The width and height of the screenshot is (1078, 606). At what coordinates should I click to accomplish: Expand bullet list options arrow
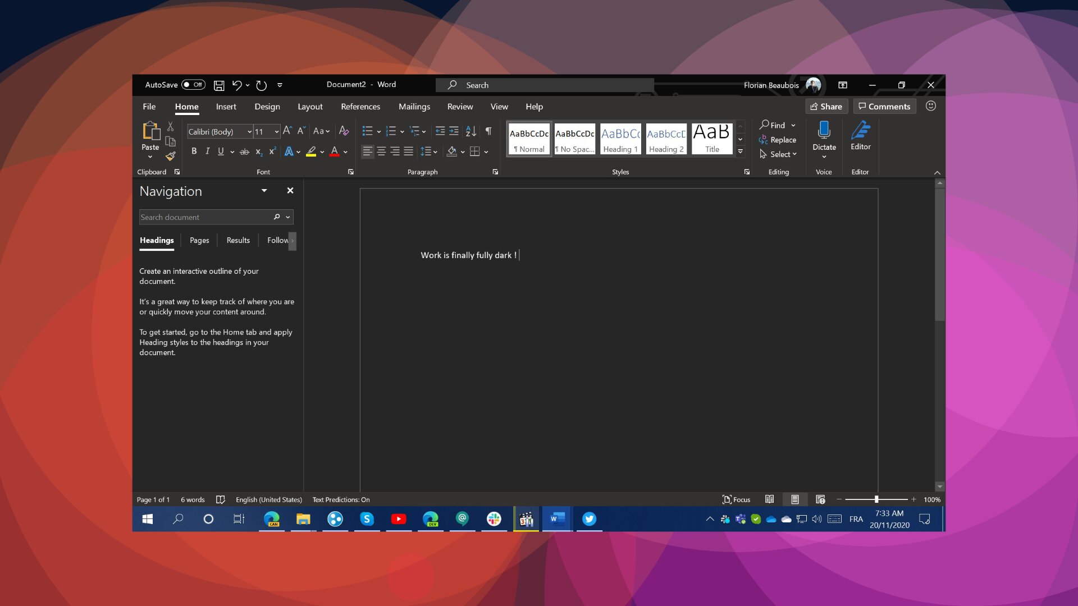coord(379,131)
